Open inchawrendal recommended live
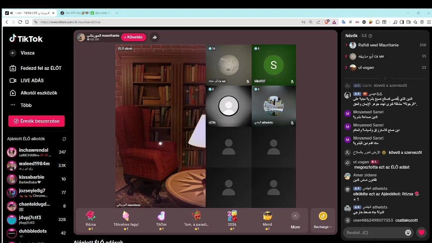 click(36, 152)
